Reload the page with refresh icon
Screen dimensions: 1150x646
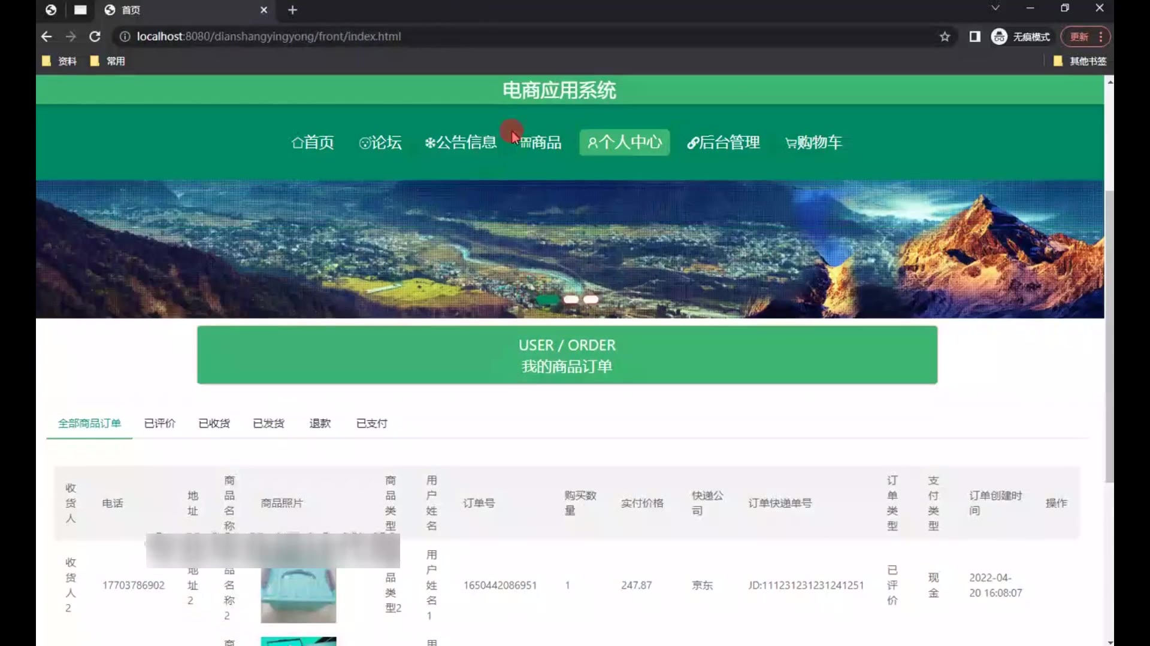95,36
